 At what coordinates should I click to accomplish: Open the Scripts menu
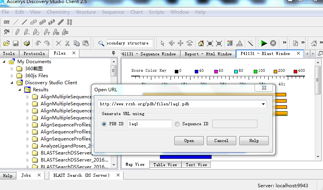point(156,12)
